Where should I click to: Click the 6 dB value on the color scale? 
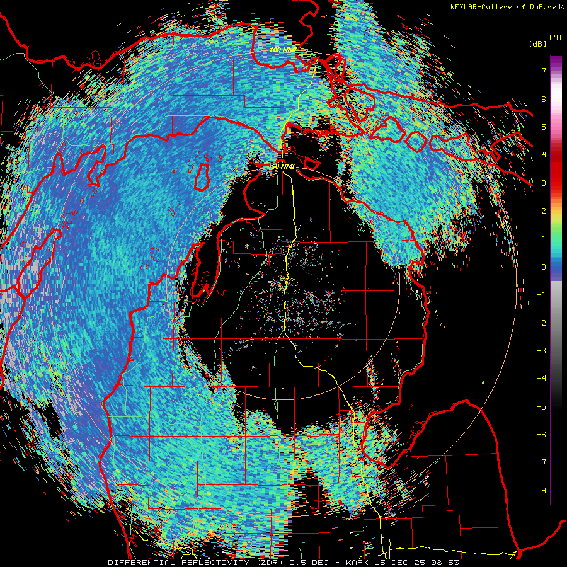(x=544, y=99)
